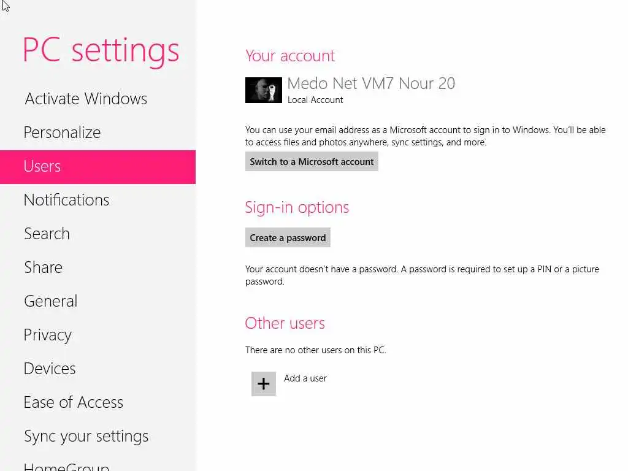The image size is (628, 471).
Task: Select the HomeGroup category
Action: (x=98, y=465)
